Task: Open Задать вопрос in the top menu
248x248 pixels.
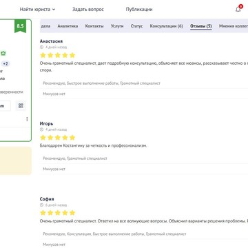Action: 88,10
